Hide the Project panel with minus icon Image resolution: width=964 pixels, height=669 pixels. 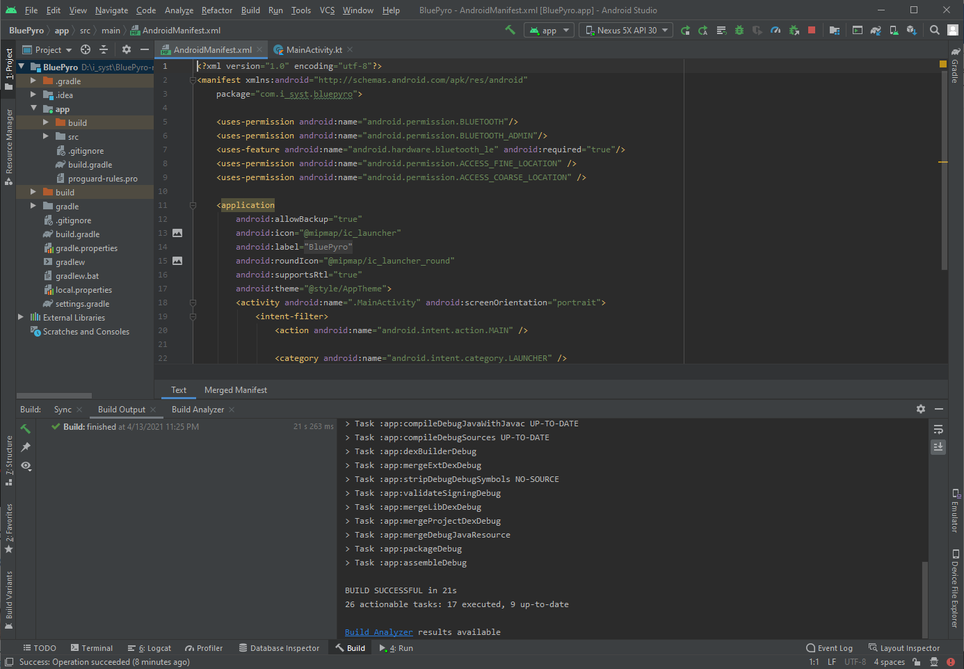click(145, 49)
